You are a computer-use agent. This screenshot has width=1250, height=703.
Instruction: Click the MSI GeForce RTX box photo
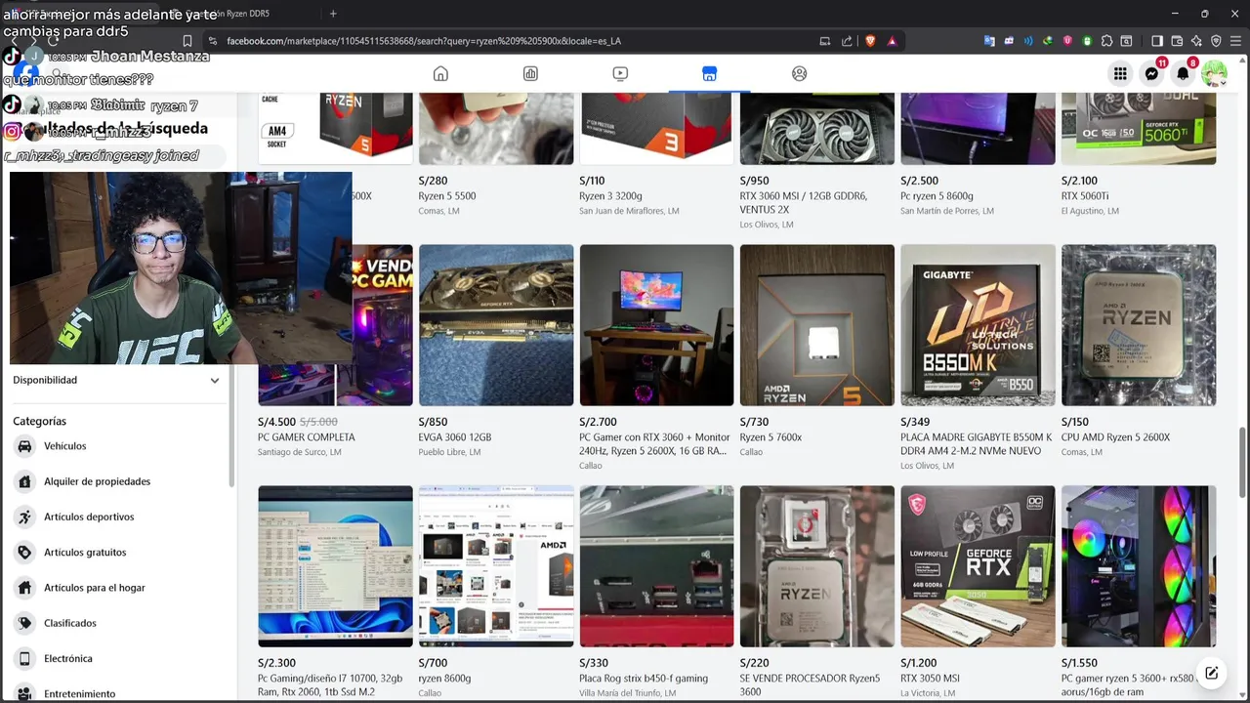[978, 566]
